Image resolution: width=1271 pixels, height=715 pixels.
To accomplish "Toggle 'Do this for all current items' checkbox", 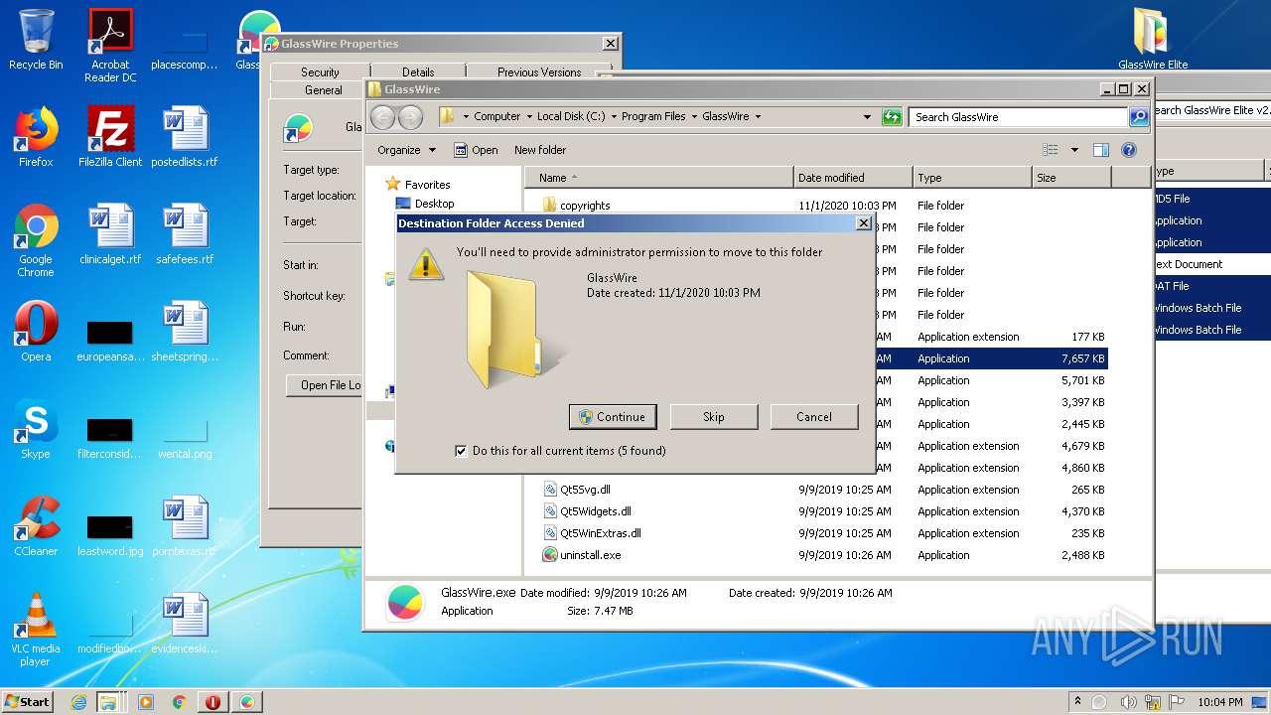I will (461, 451).
